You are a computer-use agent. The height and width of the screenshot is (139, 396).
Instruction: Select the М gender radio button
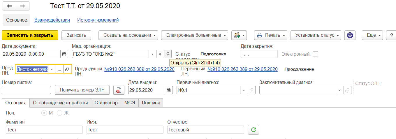[x=44, y=113]
